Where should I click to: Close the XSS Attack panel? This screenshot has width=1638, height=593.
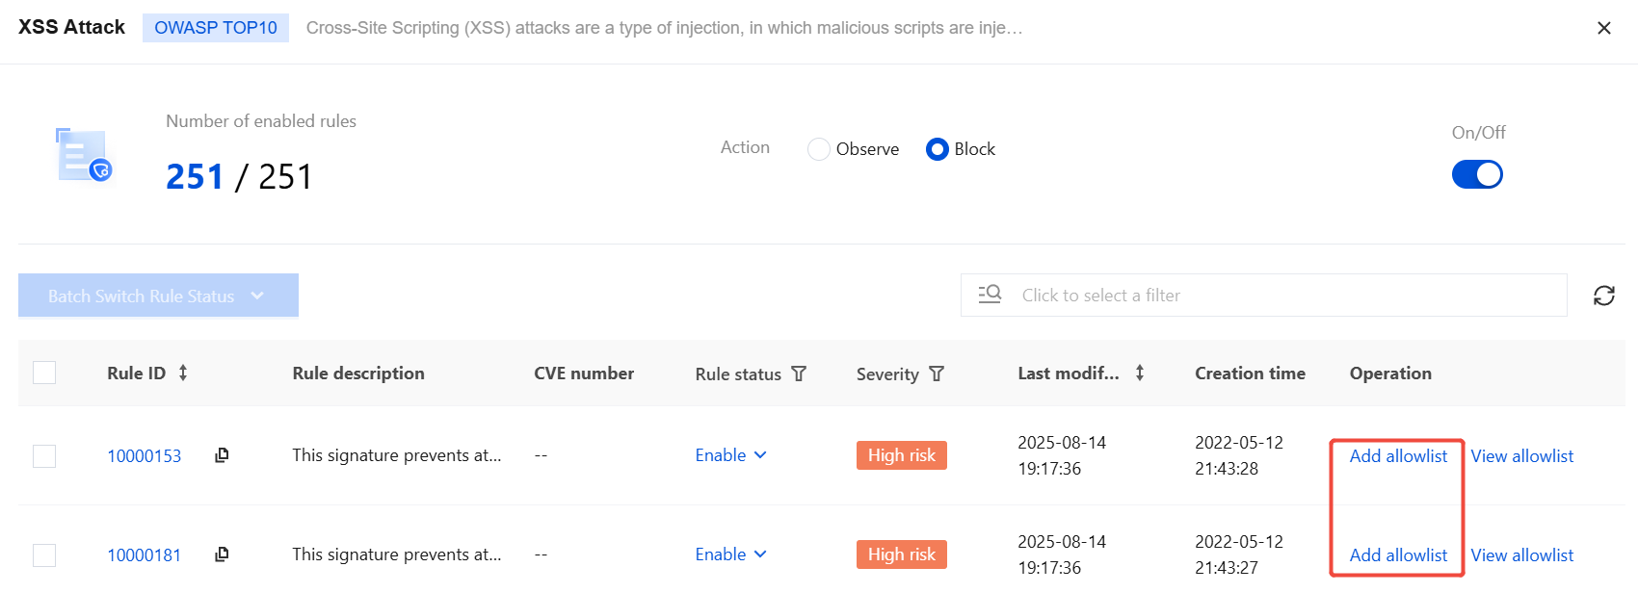(x=1604, y=28)
